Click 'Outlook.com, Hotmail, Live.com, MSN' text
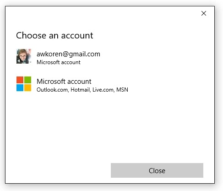 82,90
